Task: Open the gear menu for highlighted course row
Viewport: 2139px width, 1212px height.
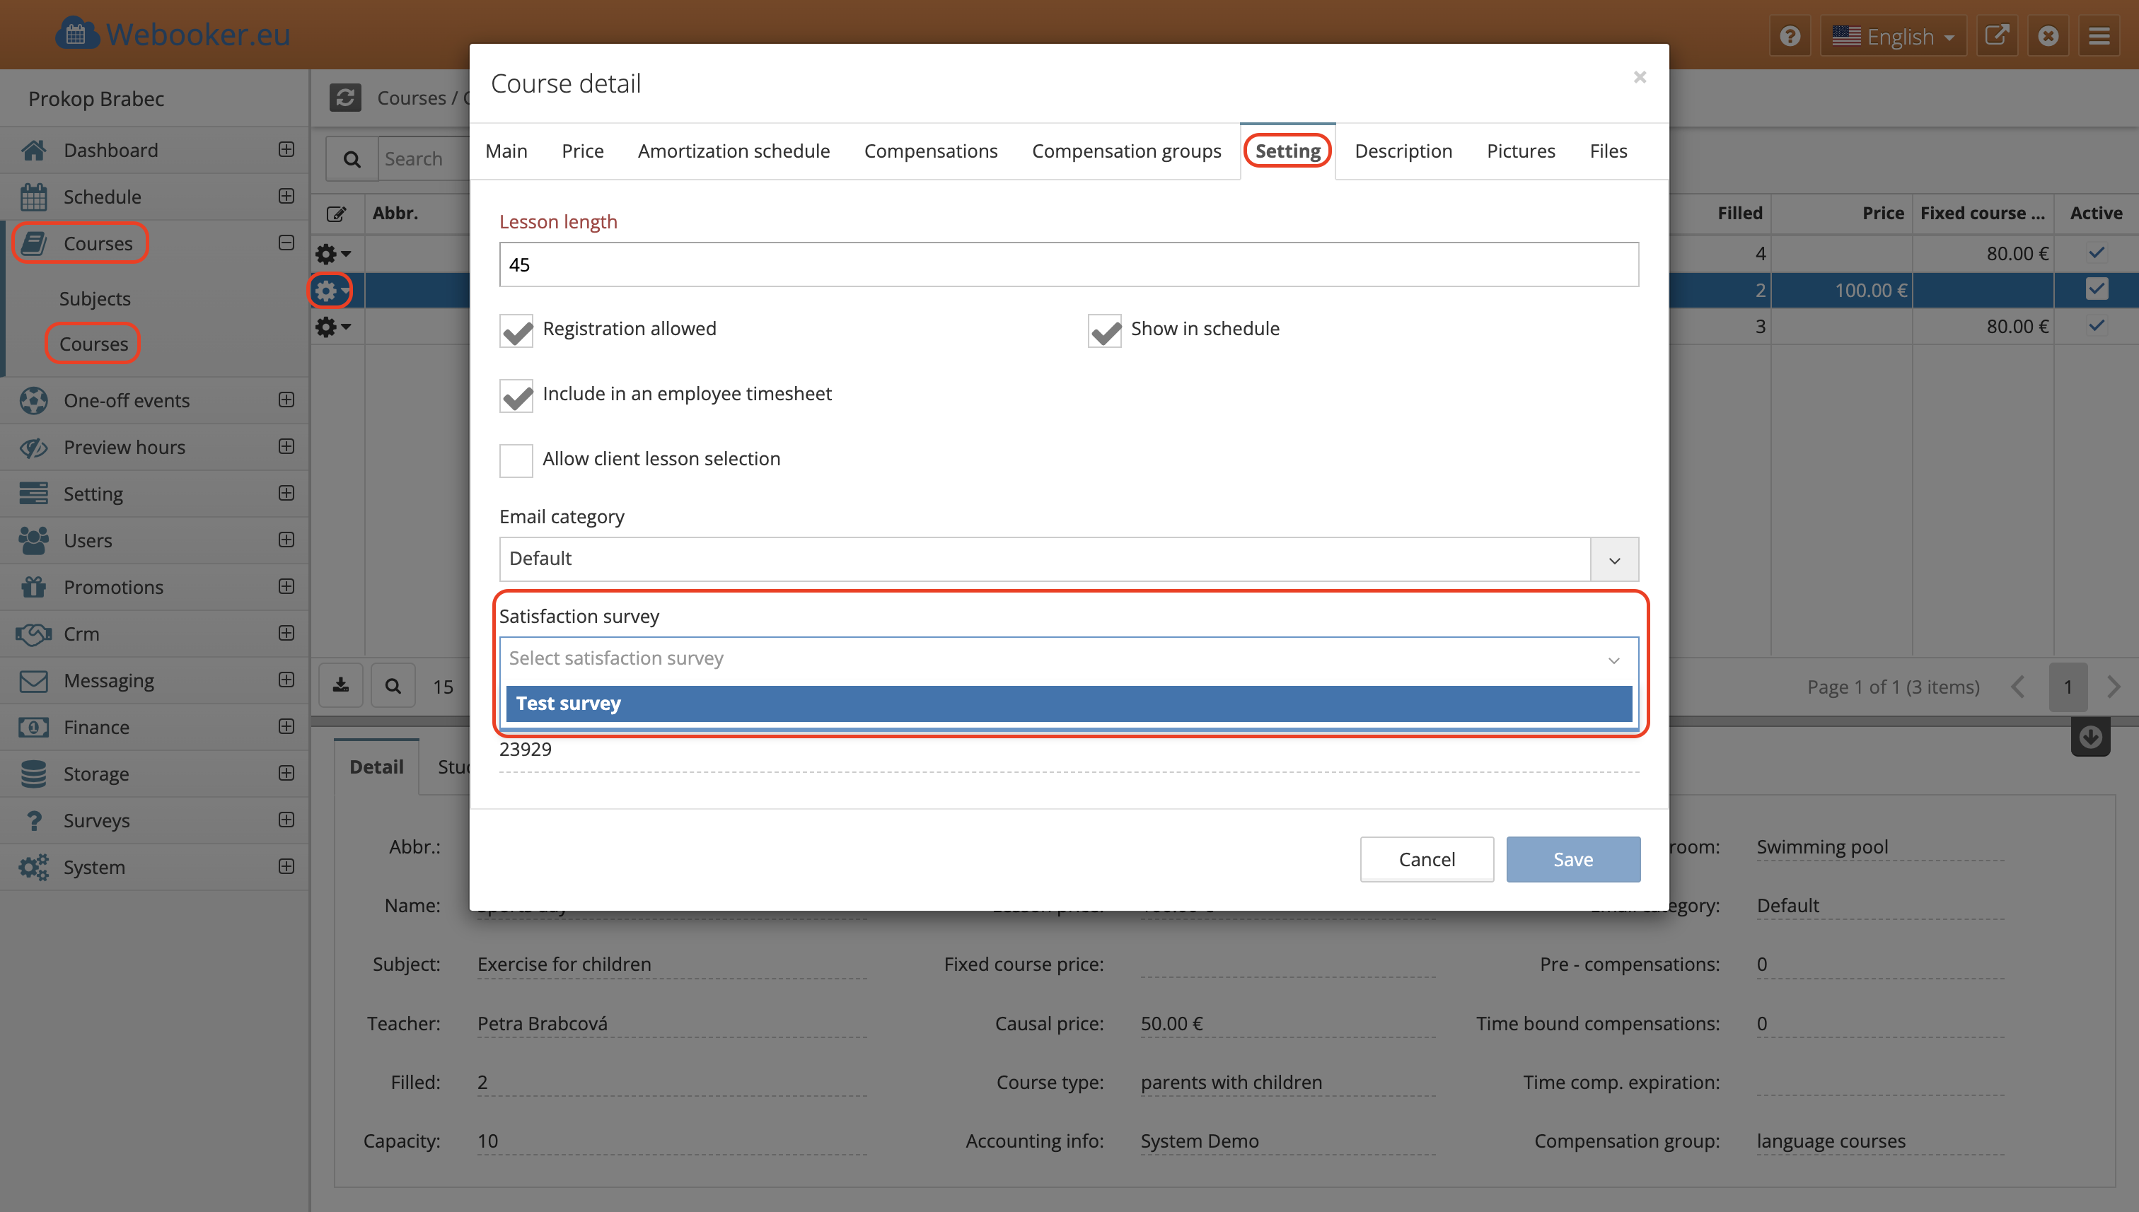Action: (331, 291)
